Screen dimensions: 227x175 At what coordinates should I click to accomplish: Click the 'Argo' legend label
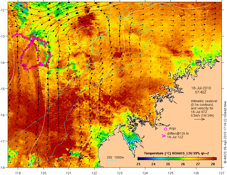[172, 128]
